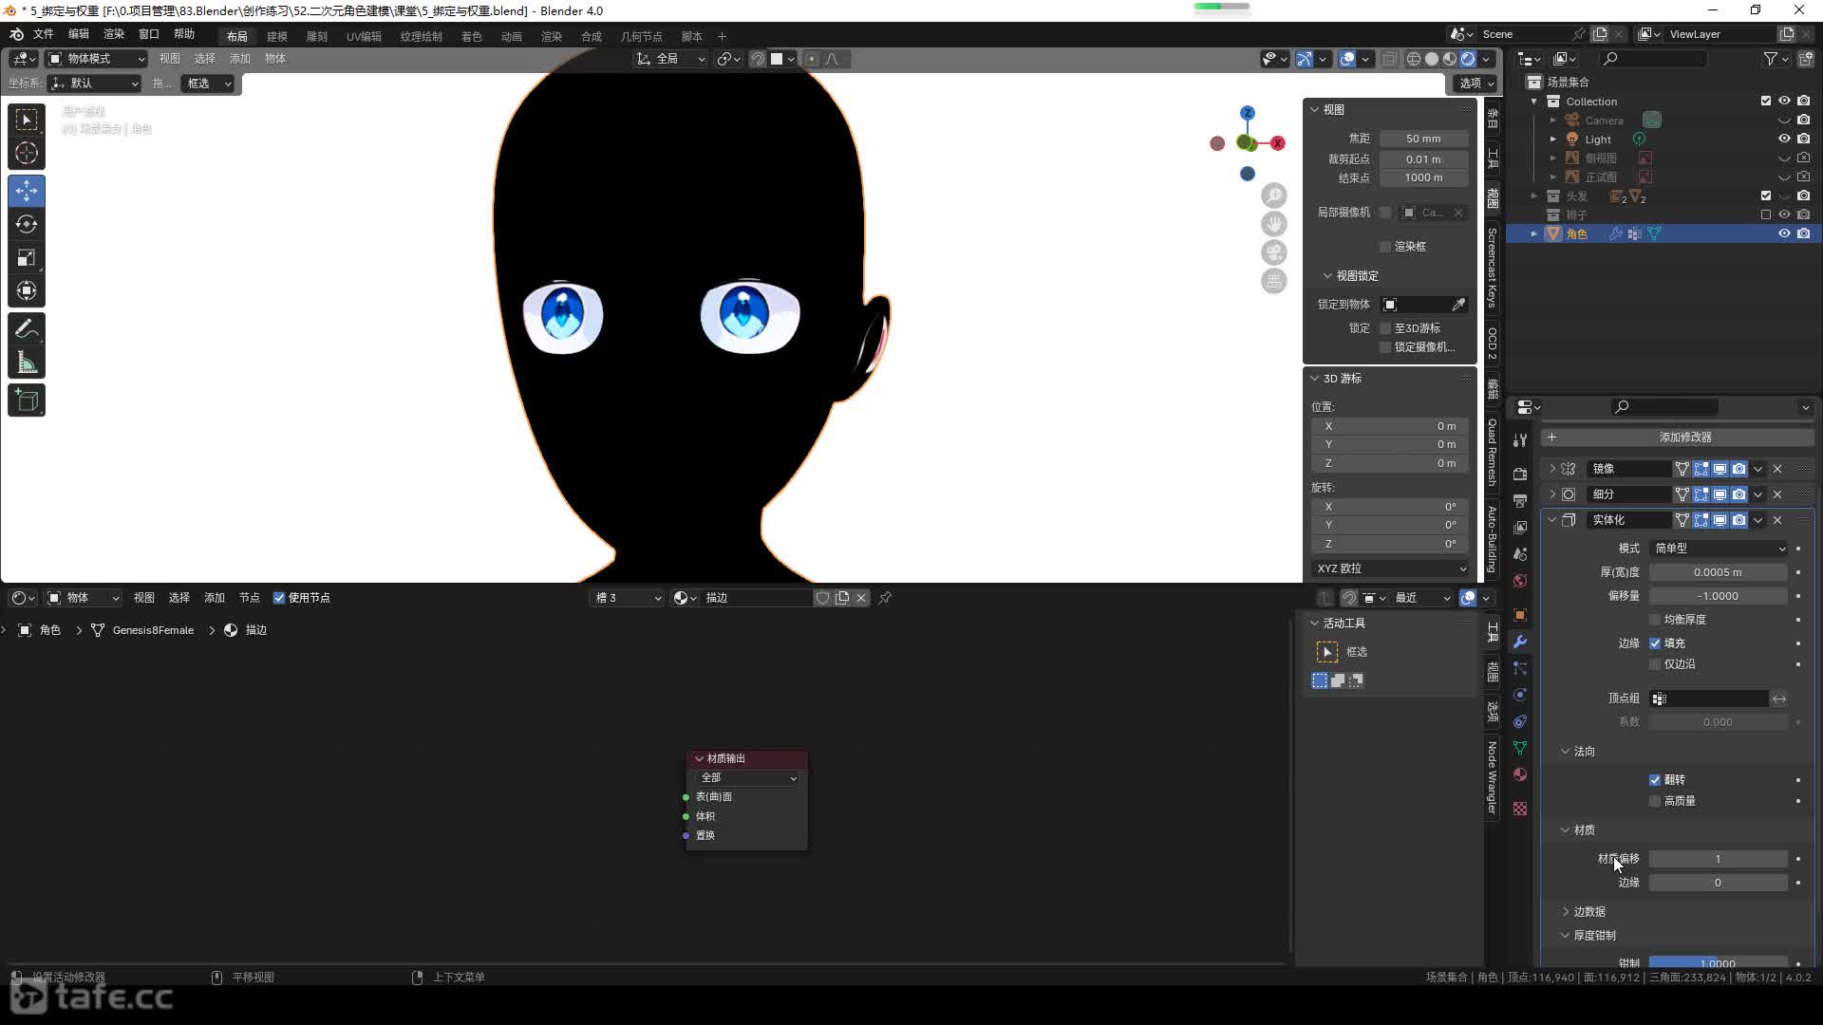Expand the 角色 object in the outliner

[1534, 233]
